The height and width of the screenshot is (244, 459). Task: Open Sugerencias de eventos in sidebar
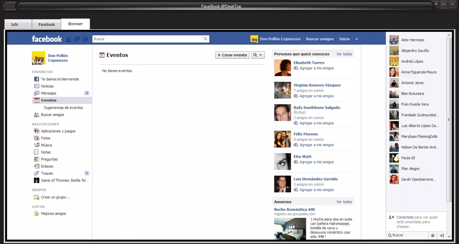click(x=63, y=108)
